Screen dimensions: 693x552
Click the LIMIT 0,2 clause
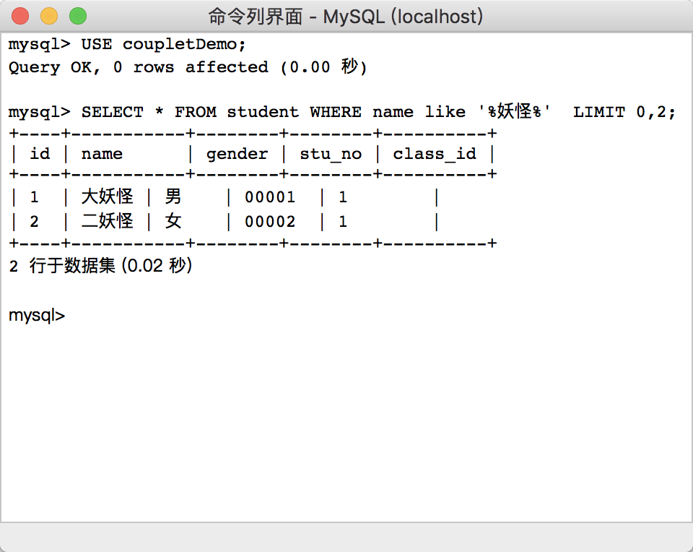pyautogui.click(x=624, y=112)
